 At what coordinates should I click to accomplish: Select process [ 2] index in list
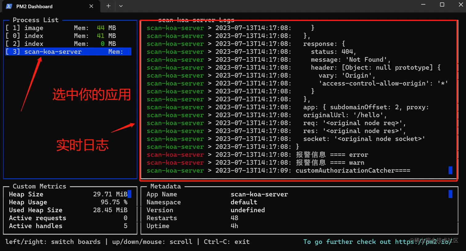[68, 44]
